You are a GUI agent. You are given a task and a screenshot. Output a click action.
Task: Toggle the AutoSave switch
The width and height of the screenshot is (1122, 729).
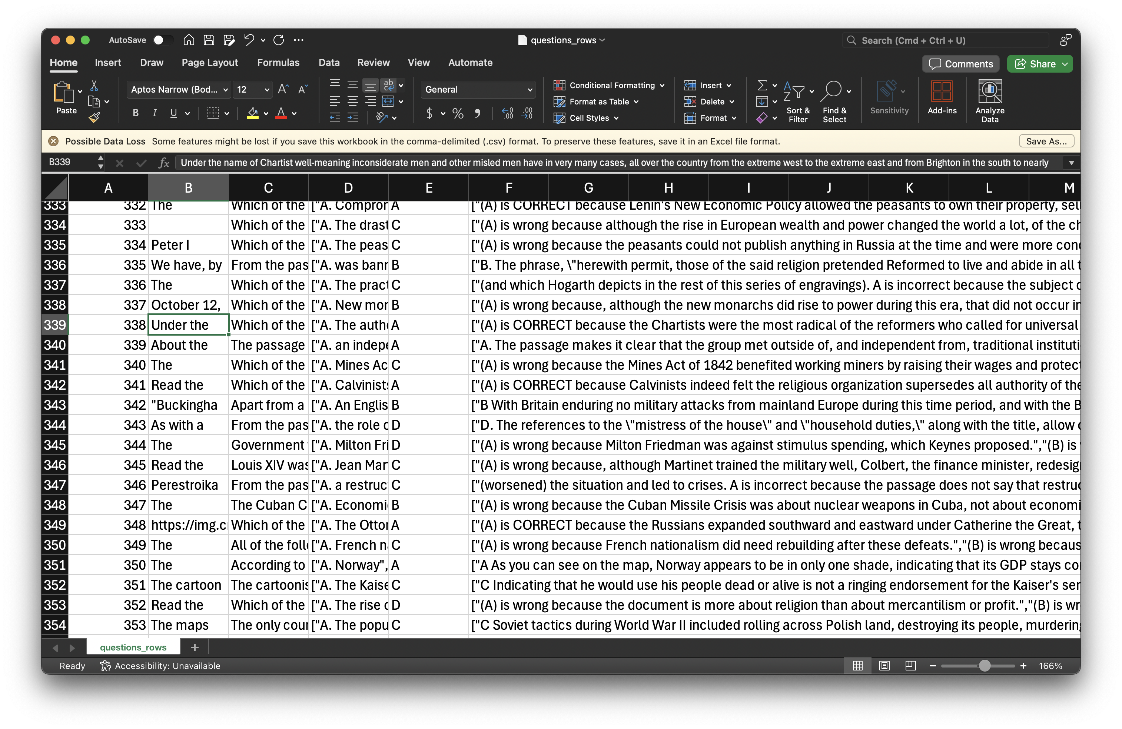pos(163,40)
